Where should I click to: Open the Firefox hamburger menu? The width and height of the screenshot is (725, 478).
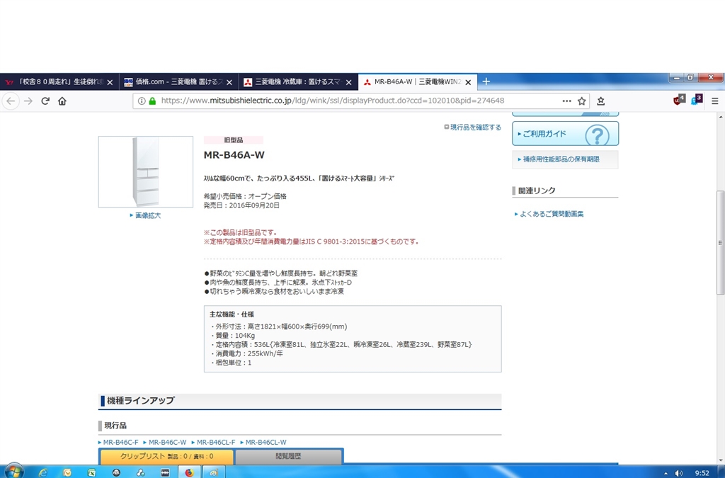[715, 101]
